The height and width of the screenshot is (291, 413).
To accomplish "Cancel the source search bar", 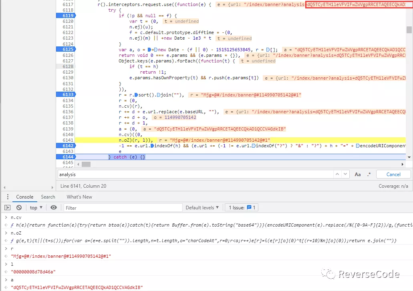I will [393, 175].
